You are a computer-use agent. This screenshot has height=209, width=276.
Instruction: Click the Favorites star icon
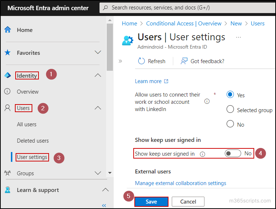(x=8, y=52)
